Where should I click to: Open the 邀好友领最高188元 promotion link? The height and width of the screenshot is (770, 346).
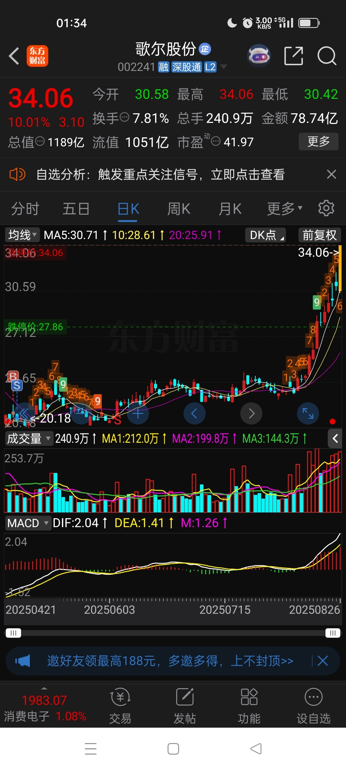click(170, 661)
